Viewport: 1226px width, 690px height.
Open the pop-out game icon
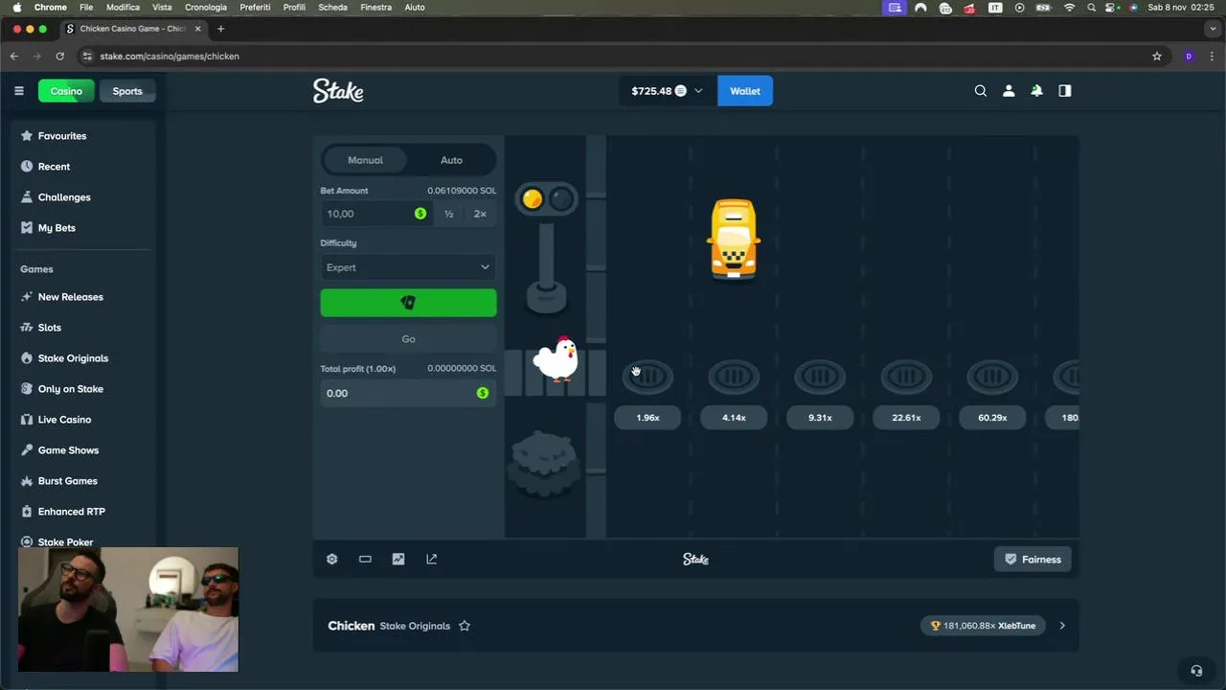[432, 559]
